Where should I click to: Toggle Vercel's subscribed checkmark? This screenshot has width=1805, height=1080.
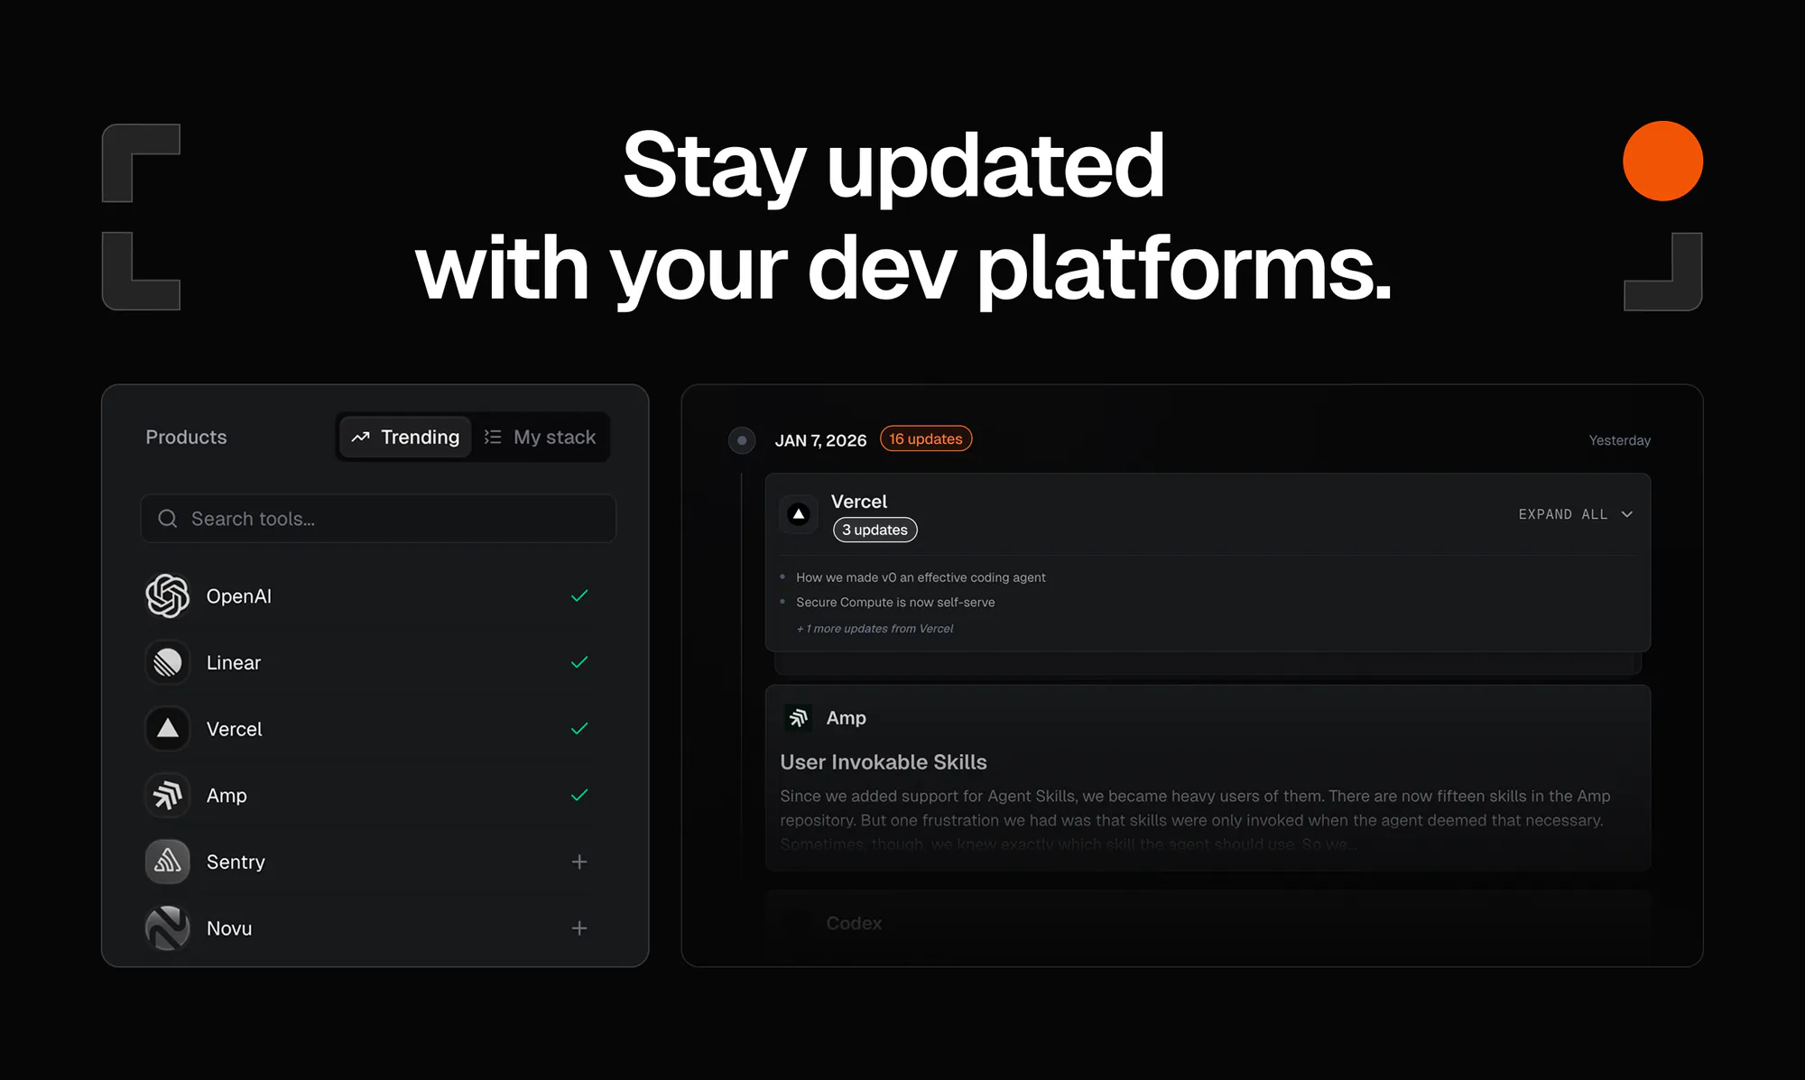pyautogui.click(x=579, y=729)
